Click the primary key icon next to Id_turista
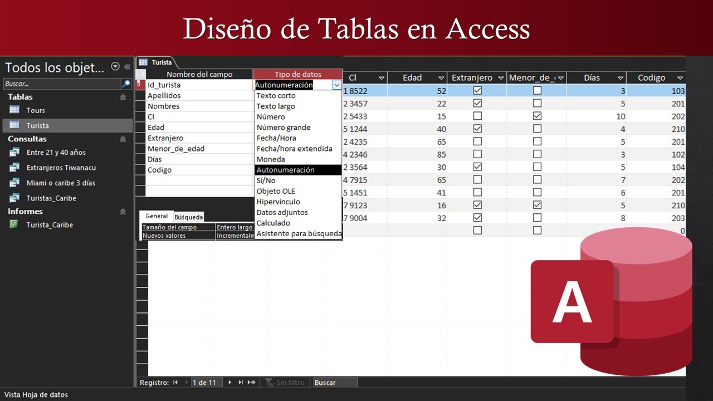 (140, 84)
